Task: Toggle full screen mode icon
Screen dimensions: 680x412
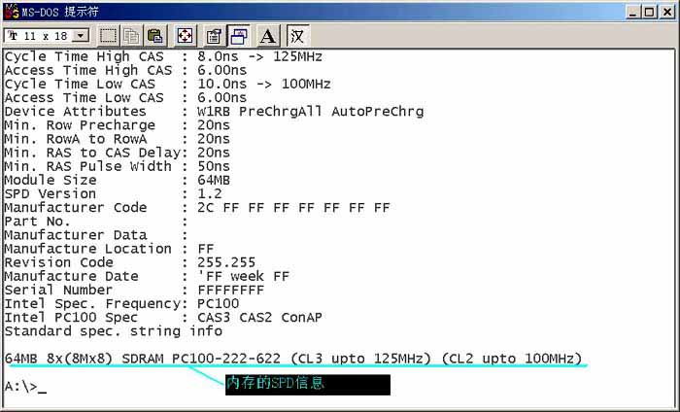Action: point(186,36)
